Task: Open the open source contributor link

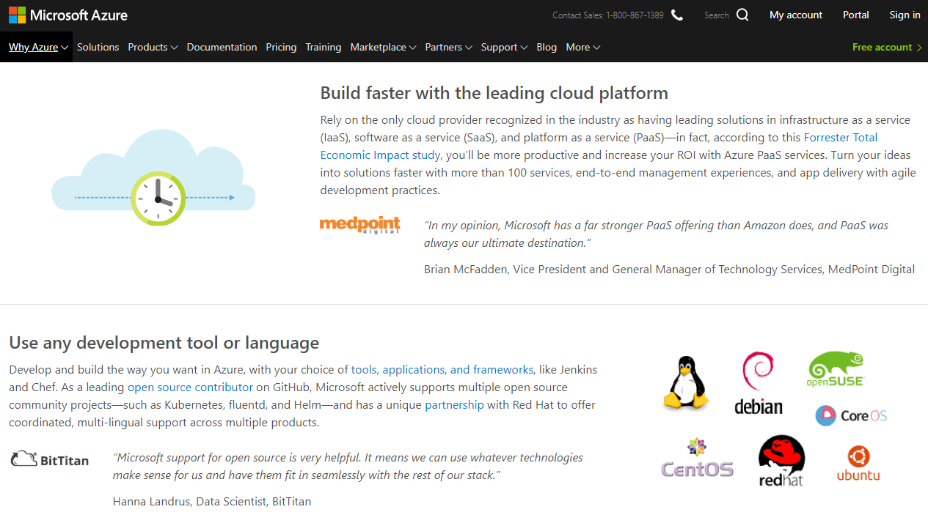Action: point(190,387)
